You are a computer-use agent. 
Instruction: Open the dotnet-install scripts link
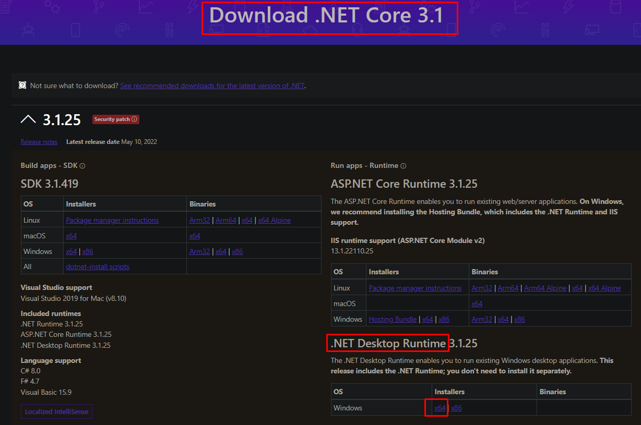pos(98,266)
